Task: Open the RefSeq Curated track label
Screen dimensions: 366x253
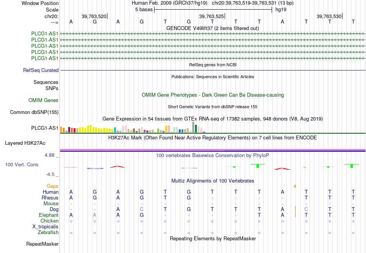Action: pyautogui.click(x=41, y=70)
